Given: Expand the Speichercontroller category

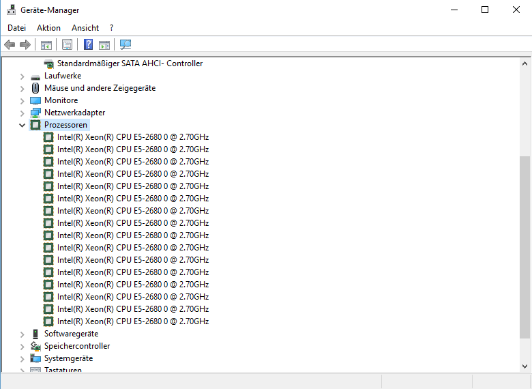Looking at the screenshot, I should [x=22, y=347].
